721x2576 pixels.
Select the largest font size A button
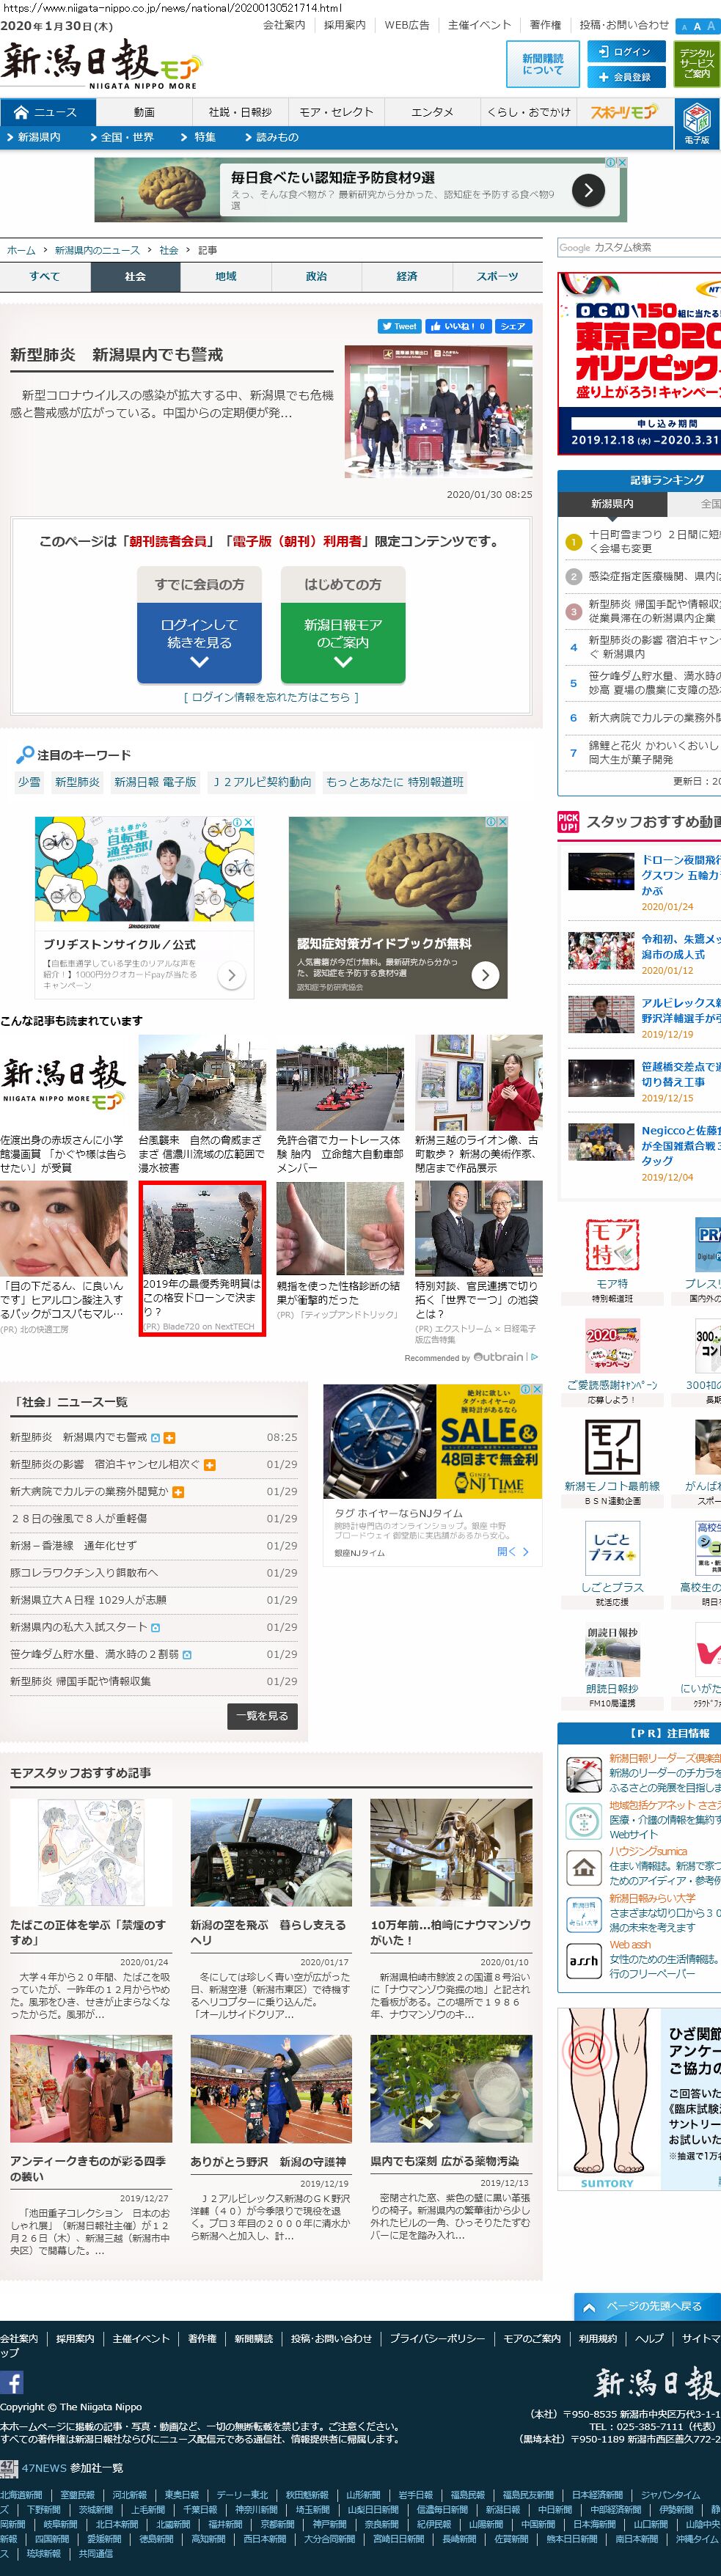click(x=711, y=26)
